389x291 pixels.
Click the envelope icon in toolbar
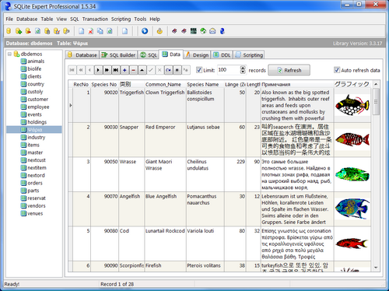(x=212, y=31)
